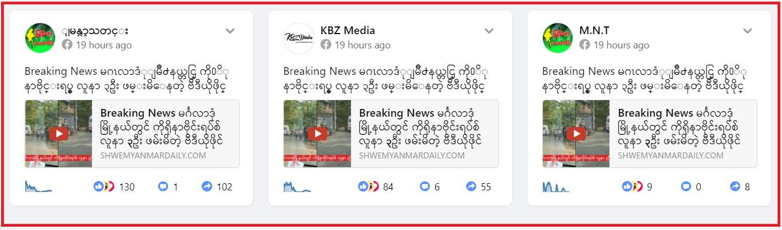The image size is (782, 230).
Task: Open the KBZ Media page avatar
Action: pyautogui.click(x=299, y=38)
